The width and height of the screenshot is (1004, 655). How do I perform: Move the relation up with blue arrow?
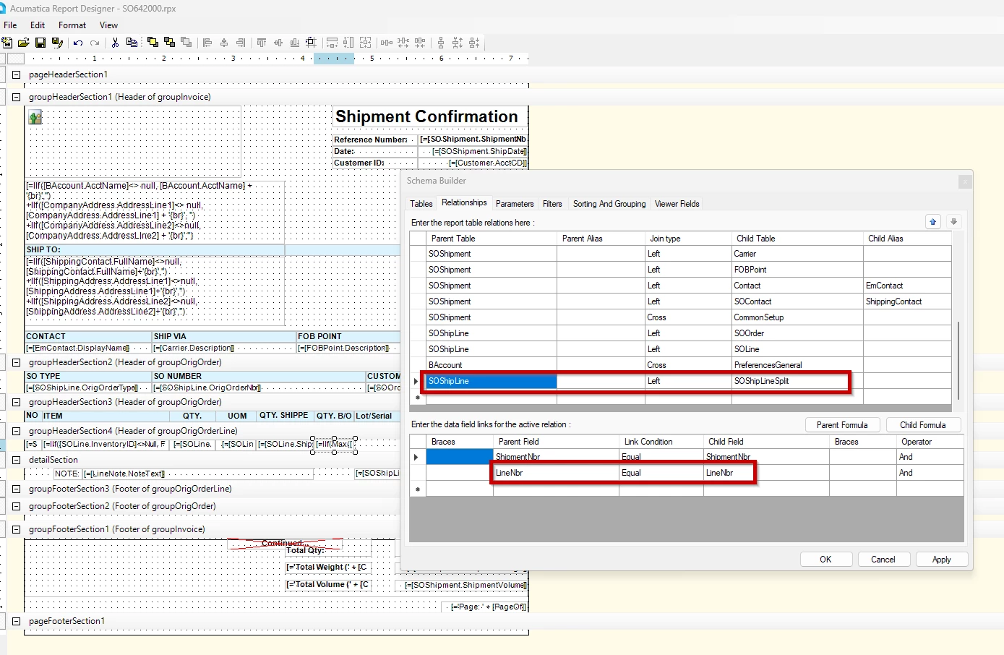point(933,222)
